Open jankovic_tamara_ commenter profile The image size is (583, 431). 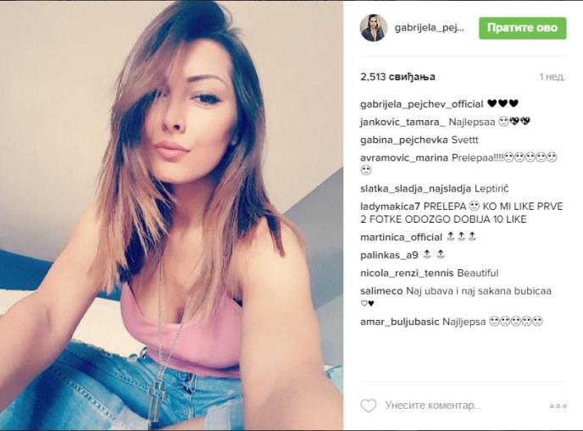pos(403,122)
